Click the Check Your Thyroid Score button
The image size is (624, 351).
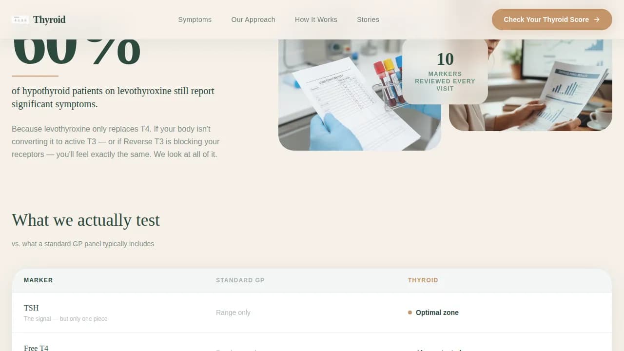(552, 19)
